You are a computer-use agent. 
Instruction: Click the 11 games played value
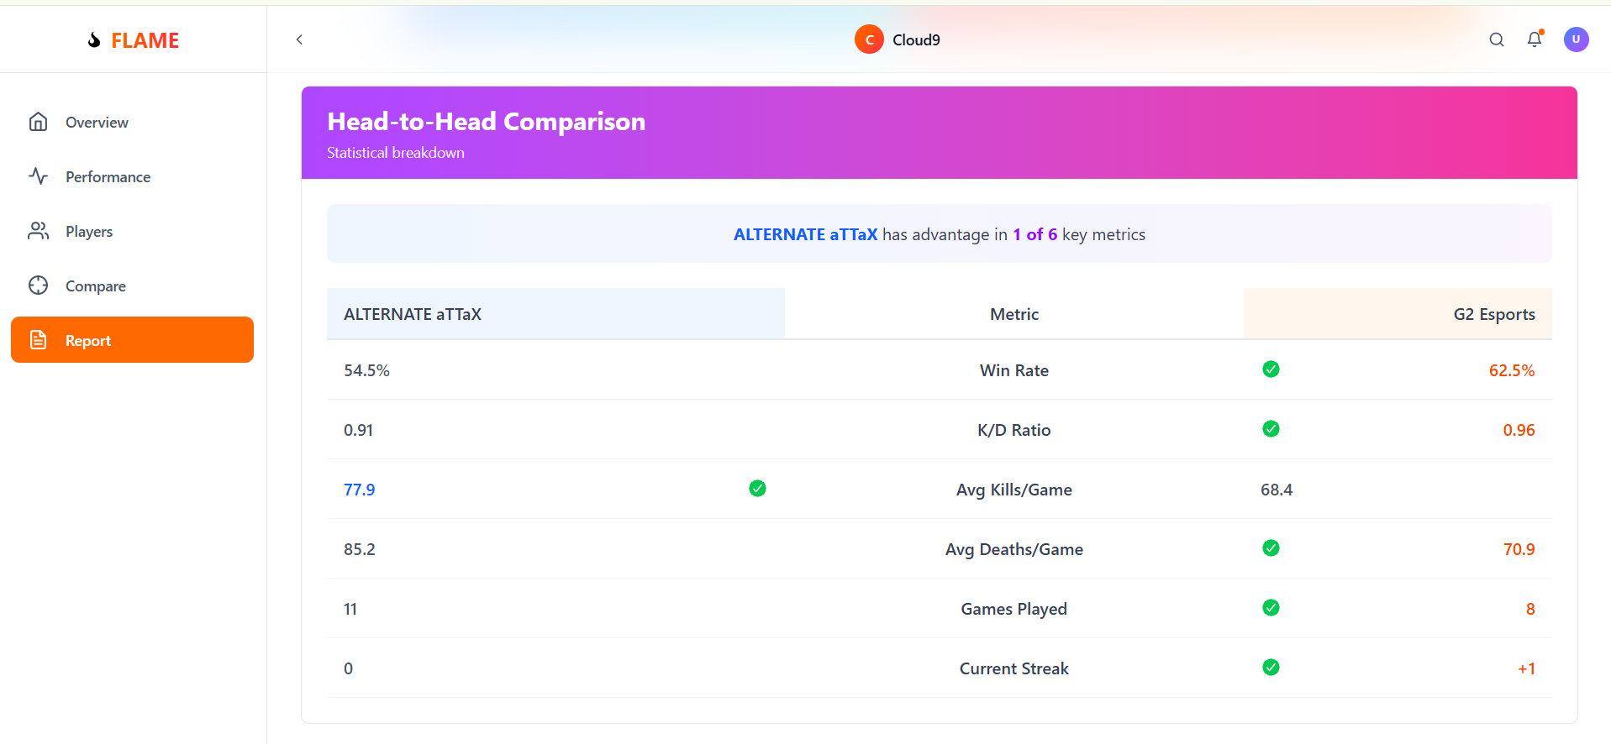pyautogui.click(x=350, y=609)
